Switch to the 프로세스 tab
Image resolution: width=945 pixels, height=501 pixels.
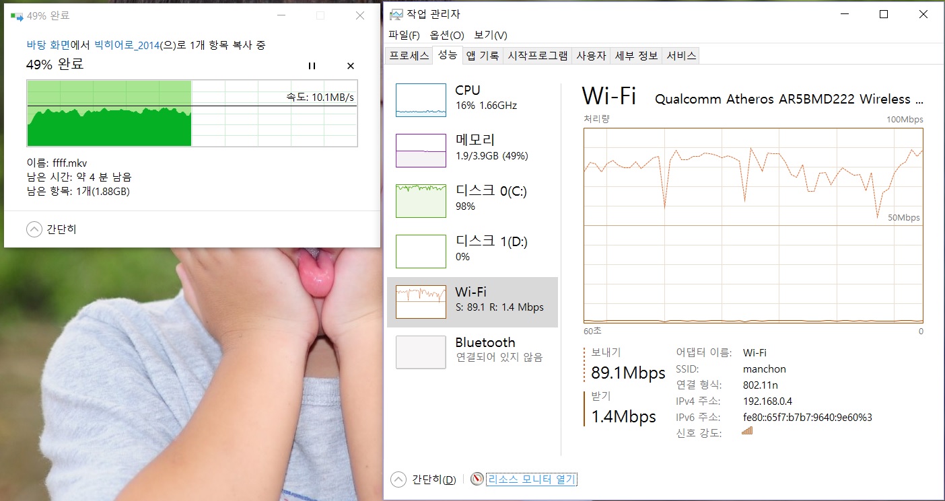point(409,56)
